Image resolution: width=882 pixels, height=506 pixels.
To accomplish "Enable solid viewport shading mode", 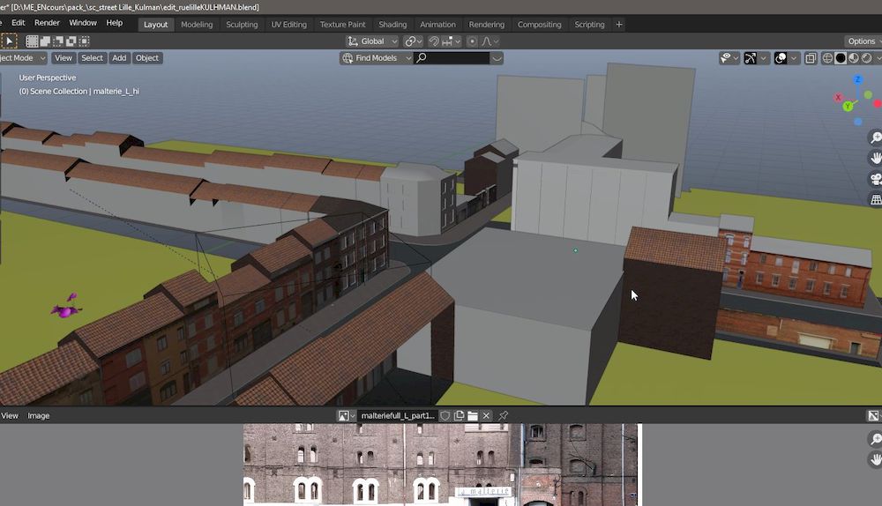I will pos(841,58).
